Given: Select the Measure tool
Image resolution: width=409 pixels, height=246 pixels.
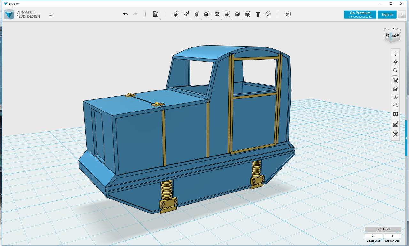Looking at the screenshot, I should (x=248, y=14).
